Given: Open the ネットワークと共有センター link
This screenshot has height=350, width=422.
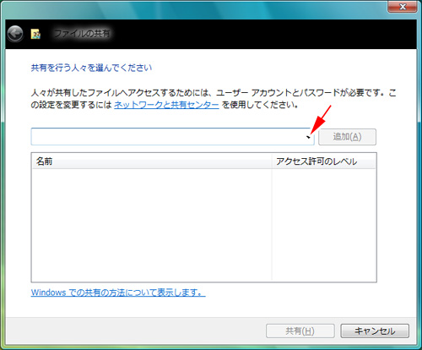Looking at the screenshot, I should tap(166, 105).
